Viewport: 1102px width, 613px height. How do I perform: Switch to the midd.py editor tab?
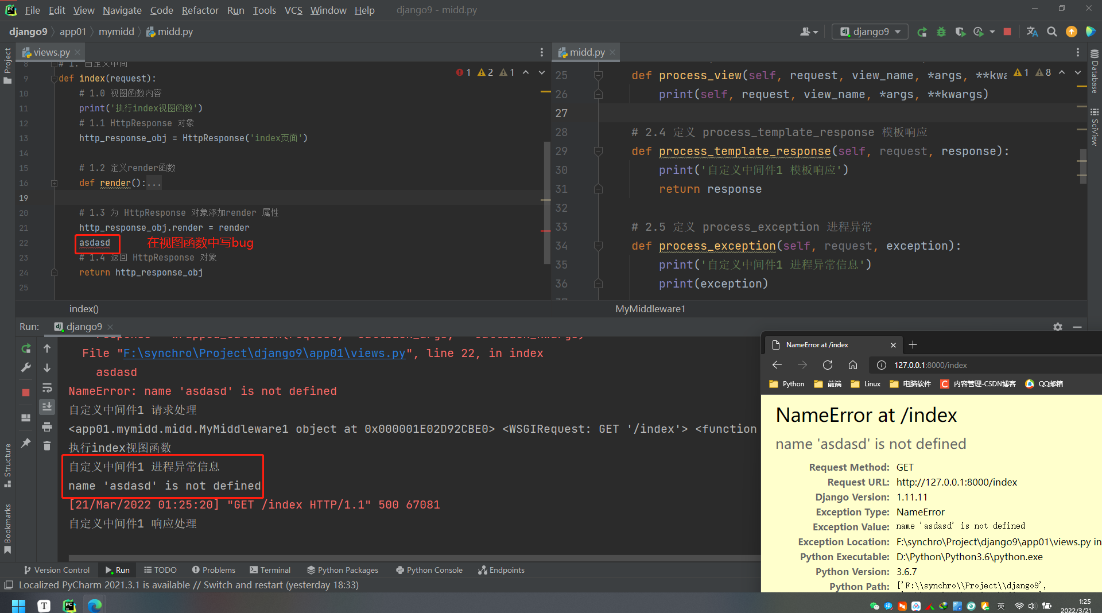(587, 52)
